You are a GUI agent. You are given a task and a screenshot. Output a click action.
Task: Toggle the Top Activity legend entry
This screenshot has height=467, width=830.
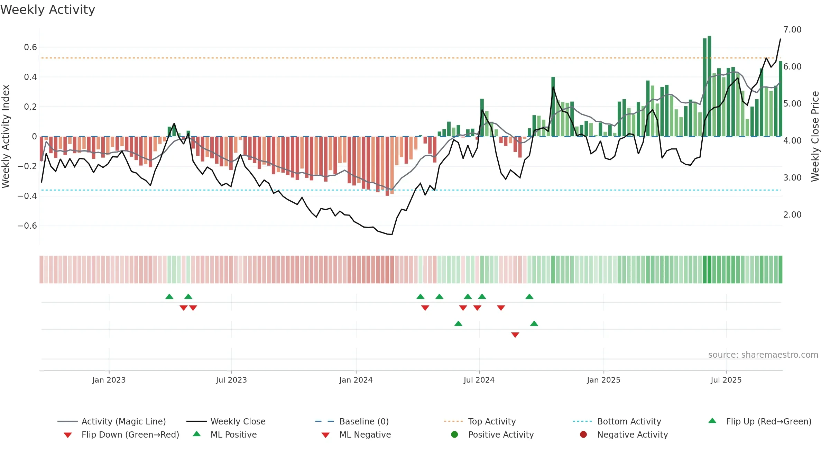pos(480,421)
